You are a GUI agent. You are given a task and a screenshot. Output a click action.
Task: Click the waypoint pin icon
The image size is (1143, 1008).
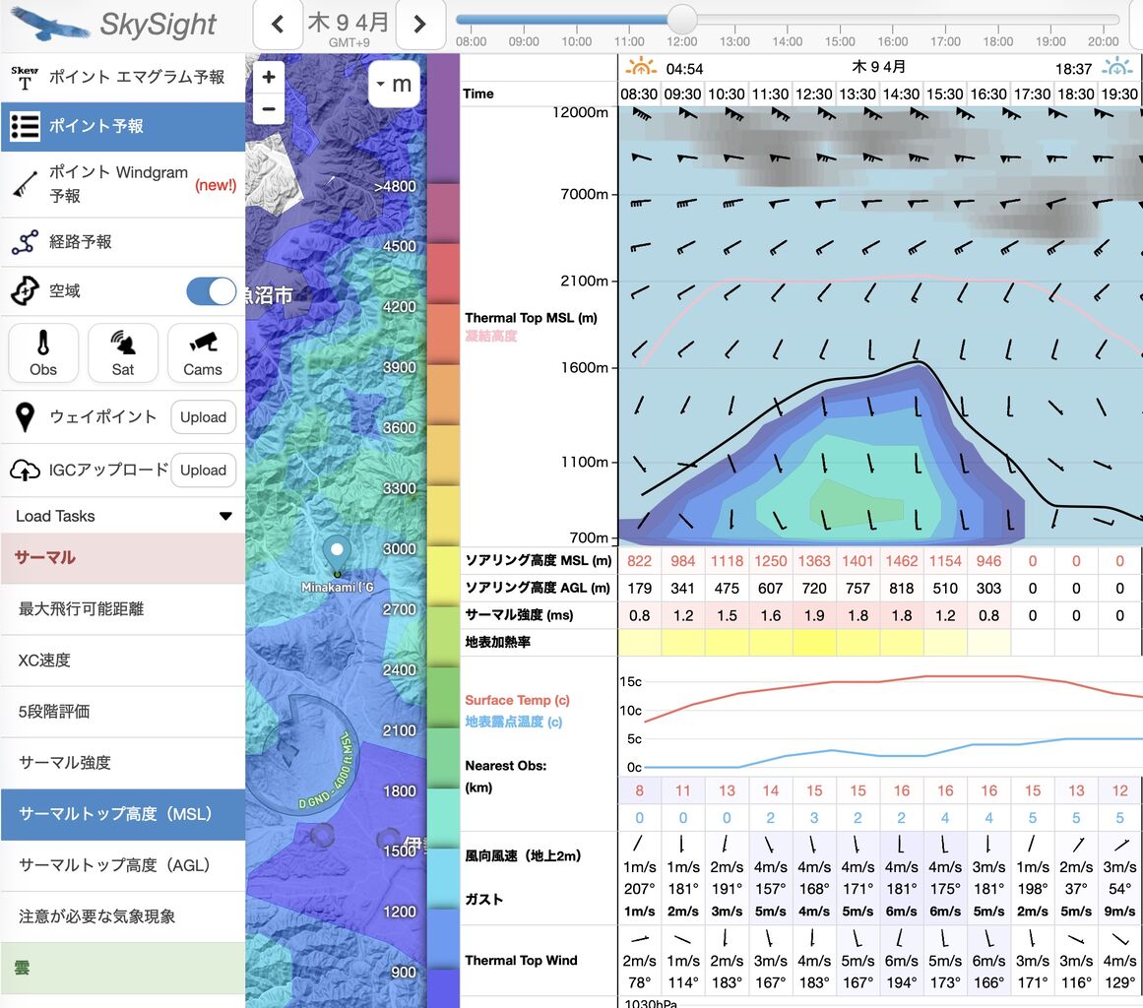tap(25, 417)
